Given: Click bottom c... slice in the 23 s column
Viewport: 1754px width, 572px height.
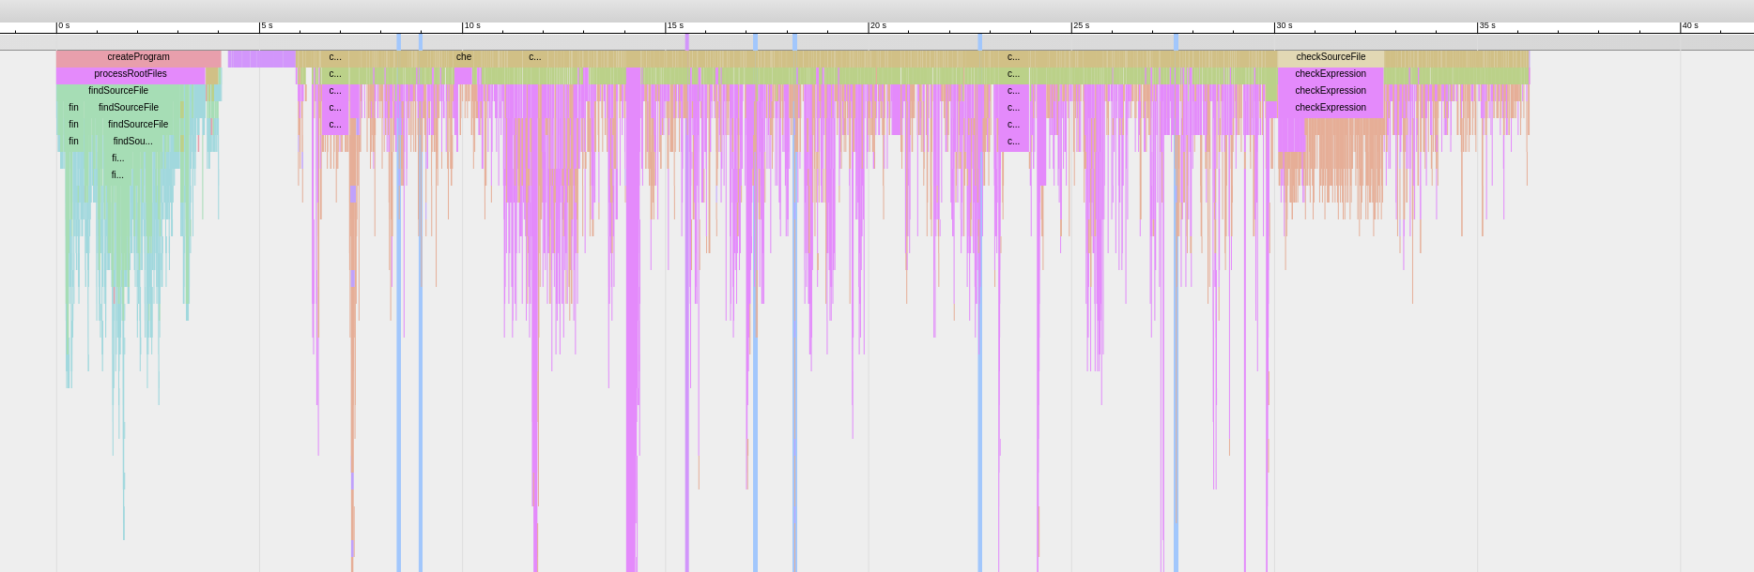Looking at the screenshot, I should pos(1013,143).
